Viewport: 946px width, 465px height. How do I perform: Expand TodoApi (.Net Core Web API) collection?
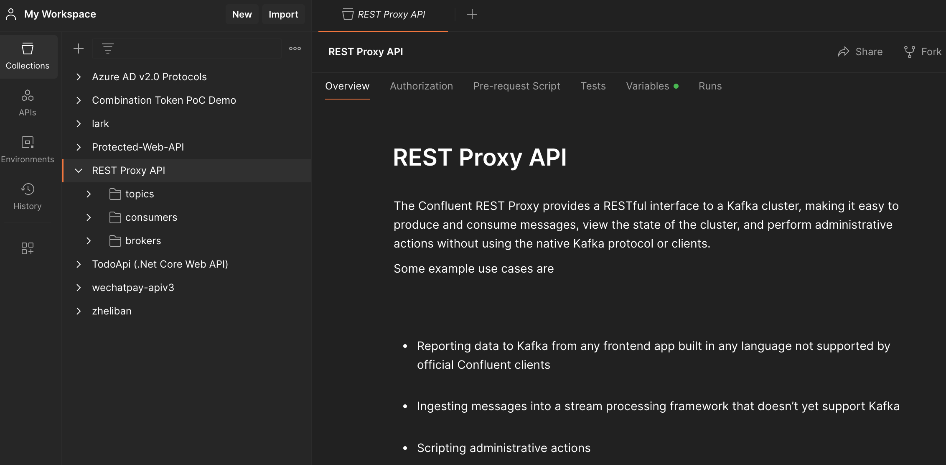79,264
